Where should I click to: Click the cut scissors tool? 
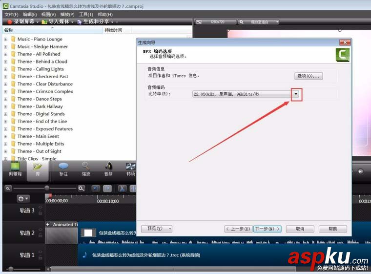(x=122, y=189)
